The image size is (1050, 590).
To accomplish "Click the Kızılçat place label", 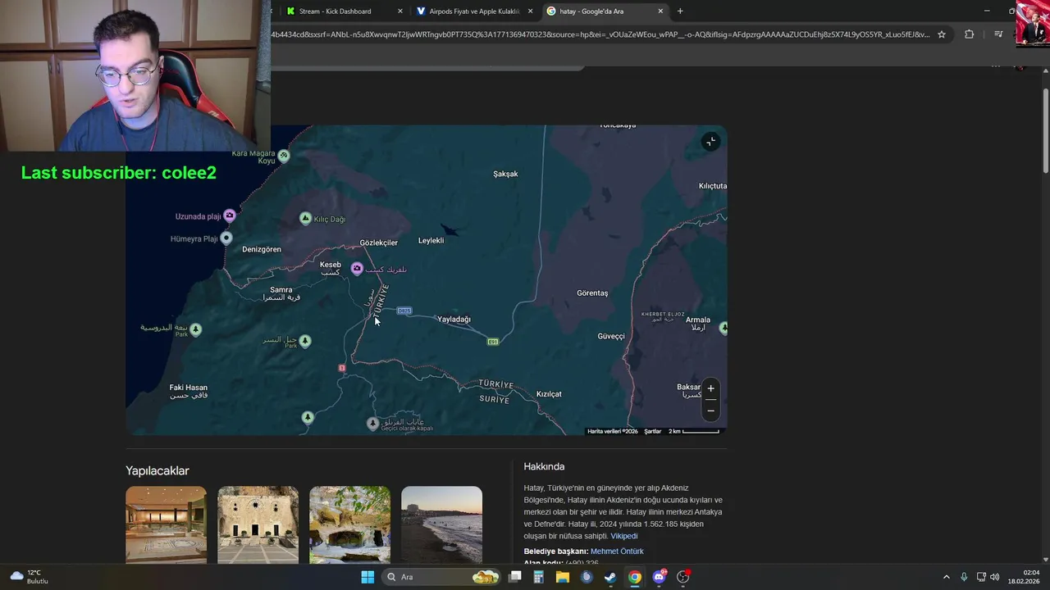I will pos(549,394).
